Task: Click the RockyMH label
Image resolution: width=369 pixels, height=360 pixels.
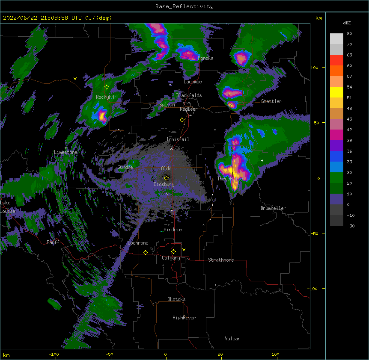Action: (x=105, y=97)
